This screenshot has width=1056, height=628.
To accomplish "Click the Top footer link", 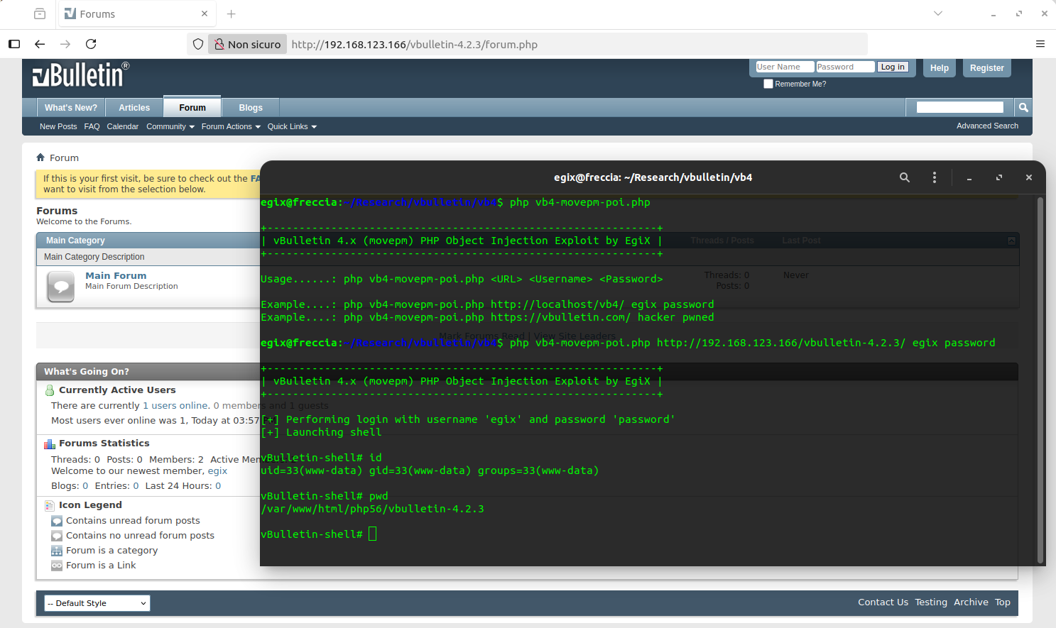I will [x=1003, y=602].
